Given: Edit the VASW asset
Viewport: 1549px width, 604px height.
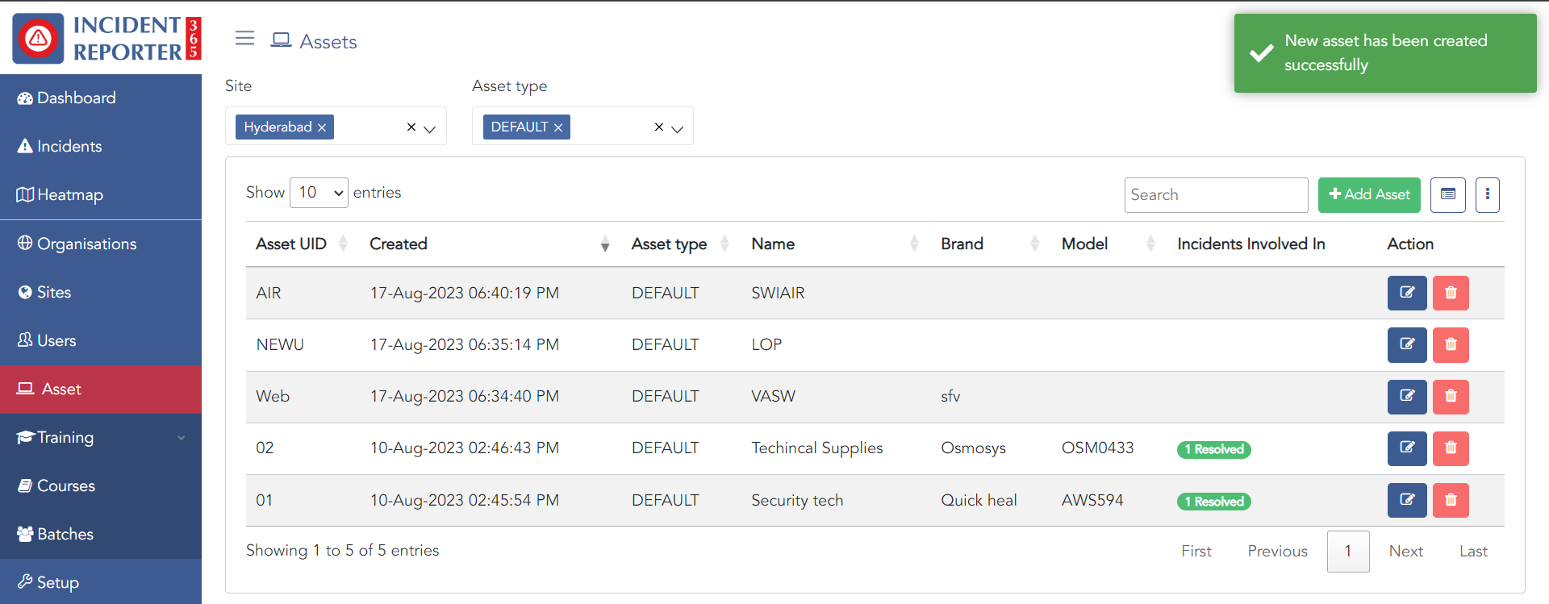Looking at the screenshot, I should 1406,396.
